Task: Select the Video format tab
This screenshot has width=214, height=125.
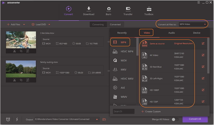Action: click(147, 33)
